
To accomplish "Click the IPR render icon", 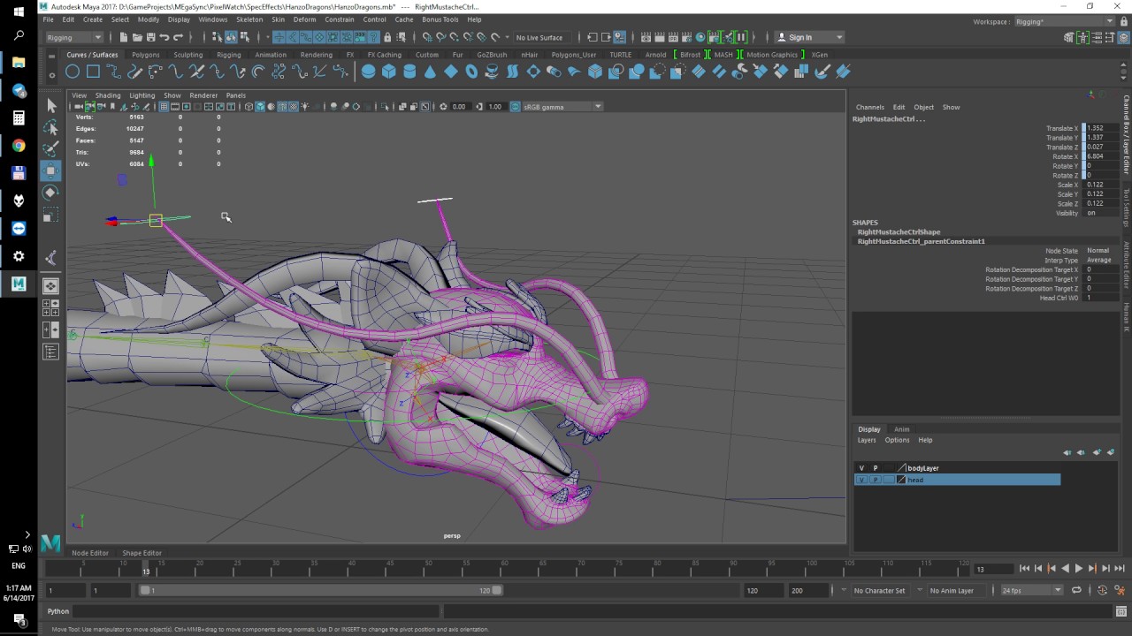I will tap(673, 37).
